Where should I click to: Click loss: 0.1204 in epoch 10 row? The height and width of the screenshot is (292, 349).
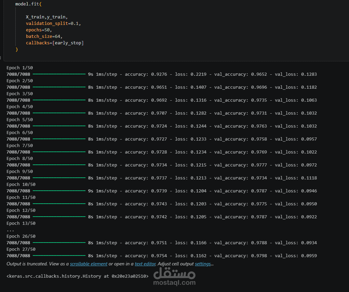tap(191, 191)
